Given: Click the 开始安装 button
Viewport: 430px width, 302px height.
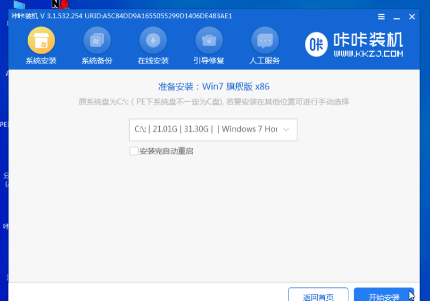Looking at the screenshot, I should click(384, 294).
